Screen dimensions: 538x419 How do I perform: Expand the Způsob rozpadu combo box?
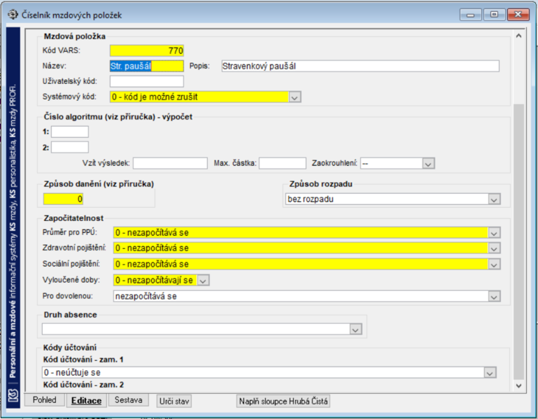494,199
